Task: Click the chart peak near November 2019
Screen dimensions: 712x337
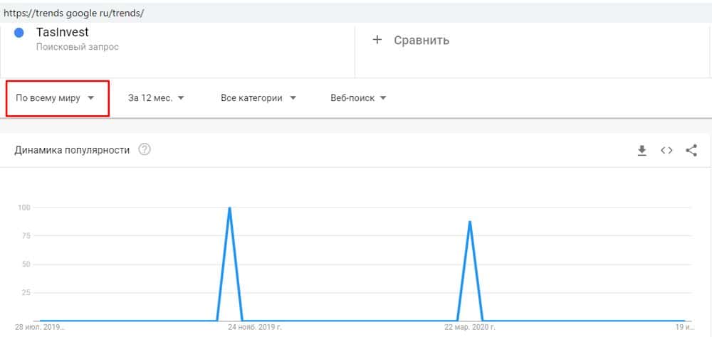Action: click(x=229, y=208)
